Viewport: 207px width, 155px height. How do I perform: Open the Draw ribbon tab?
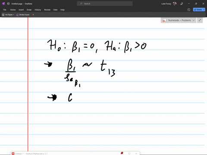(29, 10)
